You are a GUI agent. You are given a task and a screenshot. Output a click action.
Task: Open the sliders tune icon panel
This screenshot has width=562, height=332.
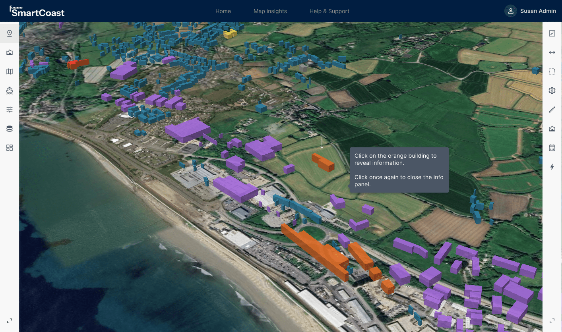[x=10, y=110]
